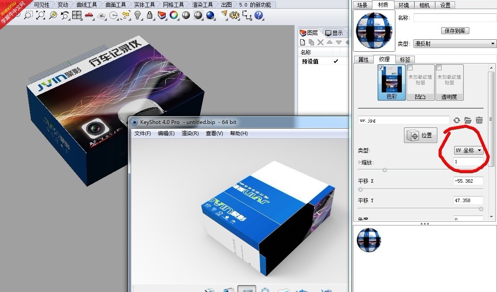Click the light bulb visibility icon
This screenshot has height=292, width=497.
pyautogui.click(x=138, y=15)
